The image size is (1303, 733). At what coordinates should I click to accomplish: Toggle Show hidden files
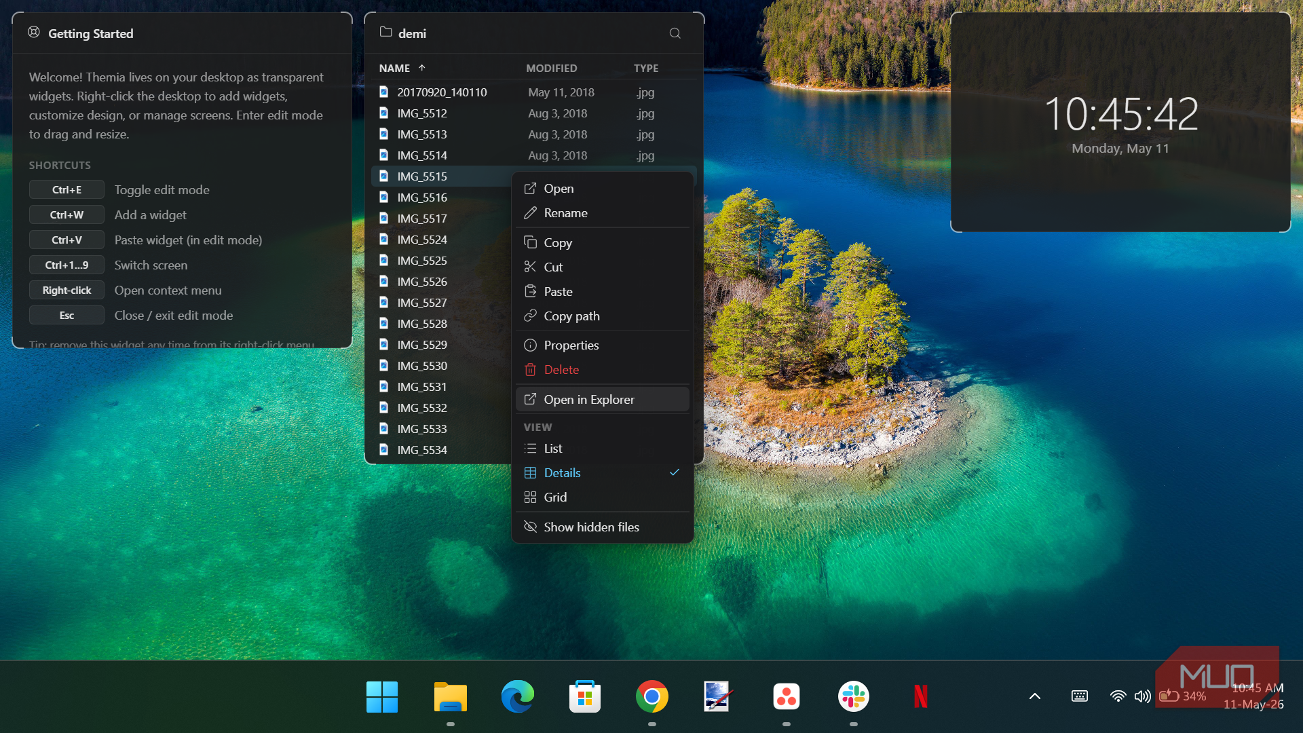pyautogui.click(x=603, y=527)
